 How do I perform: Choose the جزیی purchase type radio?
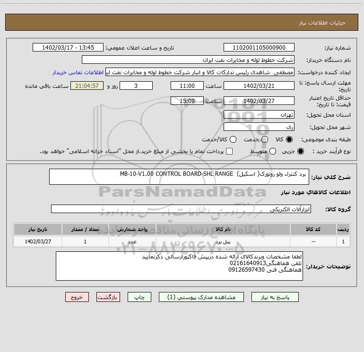(x=301, y=151)
